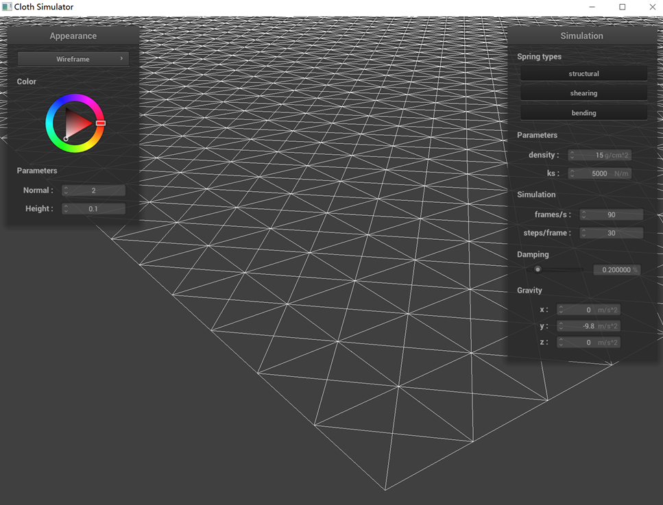Click the Gravity z stepper arrows
The image size is (663, 505).
(562, 343)
